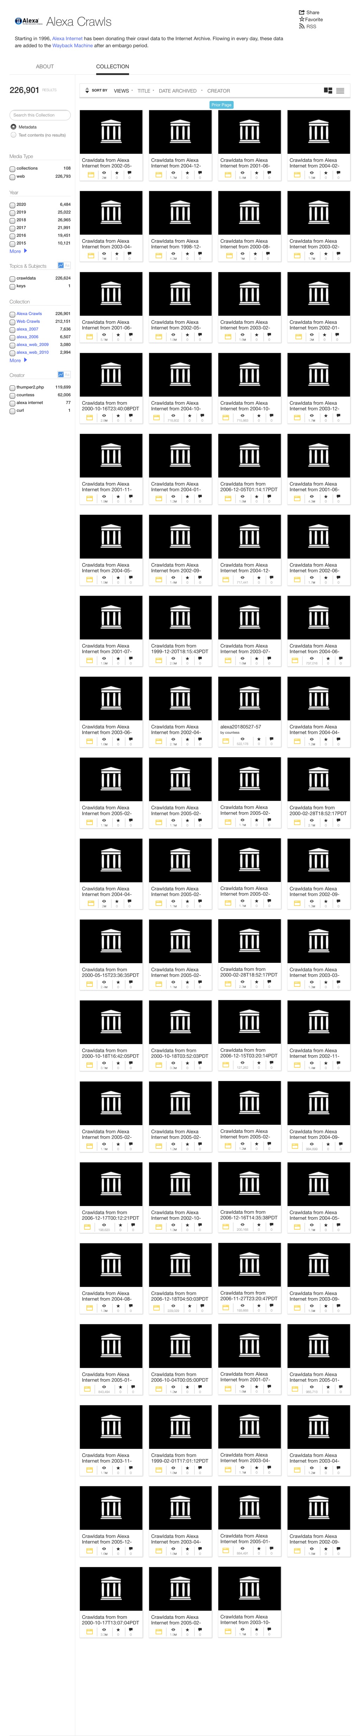360x1736 pixels.
Task: Expand More under Year filters
Action: 18,251
